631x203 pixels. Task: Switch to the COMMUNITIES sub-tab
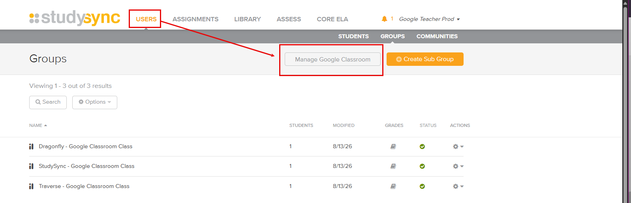(x=437, y=36)
